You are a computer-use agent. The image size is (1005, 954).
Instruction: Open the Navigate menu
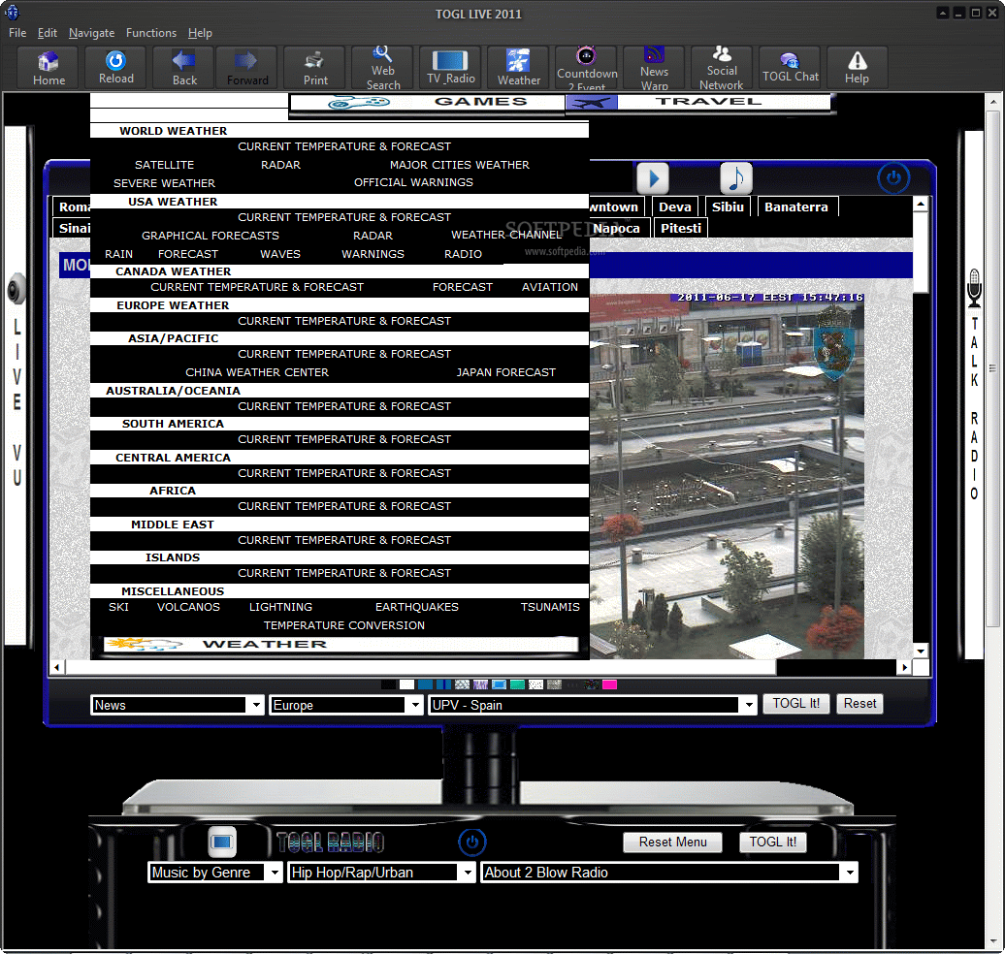[x=91, y=33]
